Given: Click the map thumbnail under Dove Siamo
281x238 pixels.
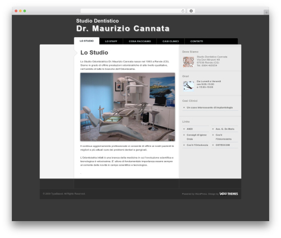Looking at the screenshot, I should click(188, 62).
